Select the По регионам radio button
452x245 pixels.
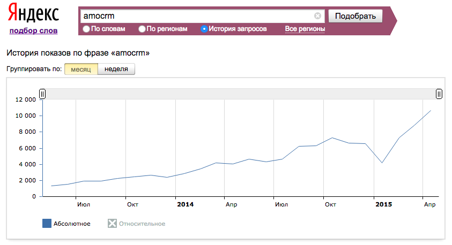pyautogui.click(x=142, y=29)
